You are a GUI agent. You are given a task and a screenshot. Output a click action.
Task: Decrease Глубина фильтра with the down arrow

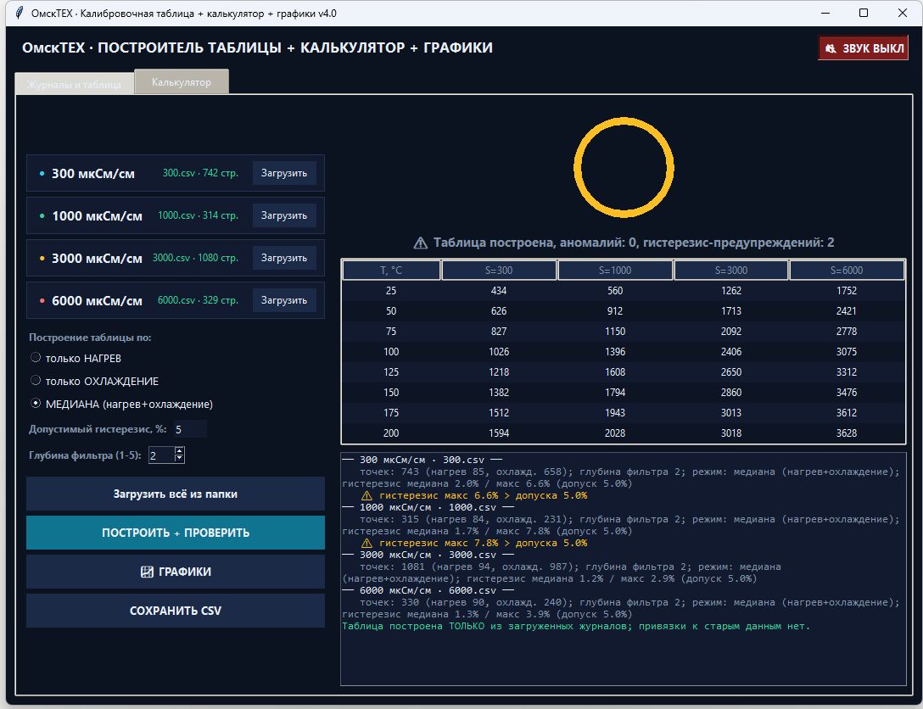pos(180,459)
